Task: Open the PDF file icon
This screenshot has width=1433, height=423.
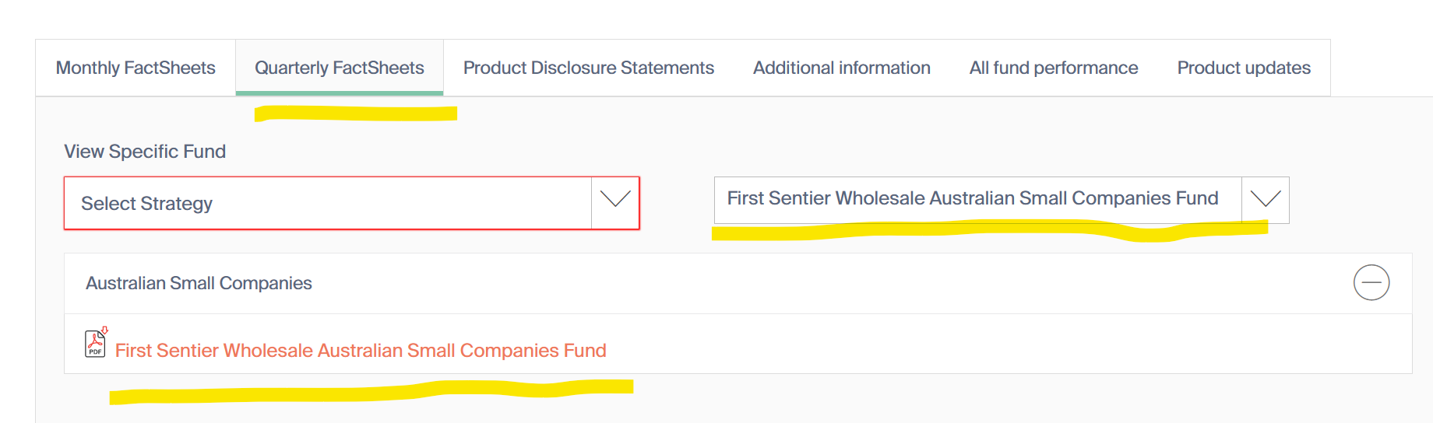Action: 95,343
